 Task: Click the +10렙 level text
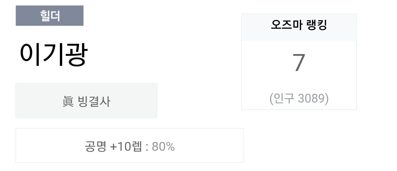(x=126, y=147)
